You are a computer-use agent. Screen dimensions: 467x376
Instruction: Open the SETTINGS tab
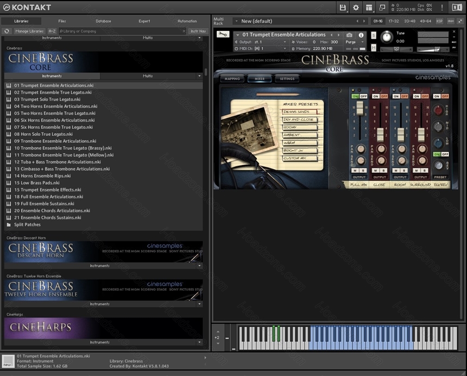click(287, 79)
